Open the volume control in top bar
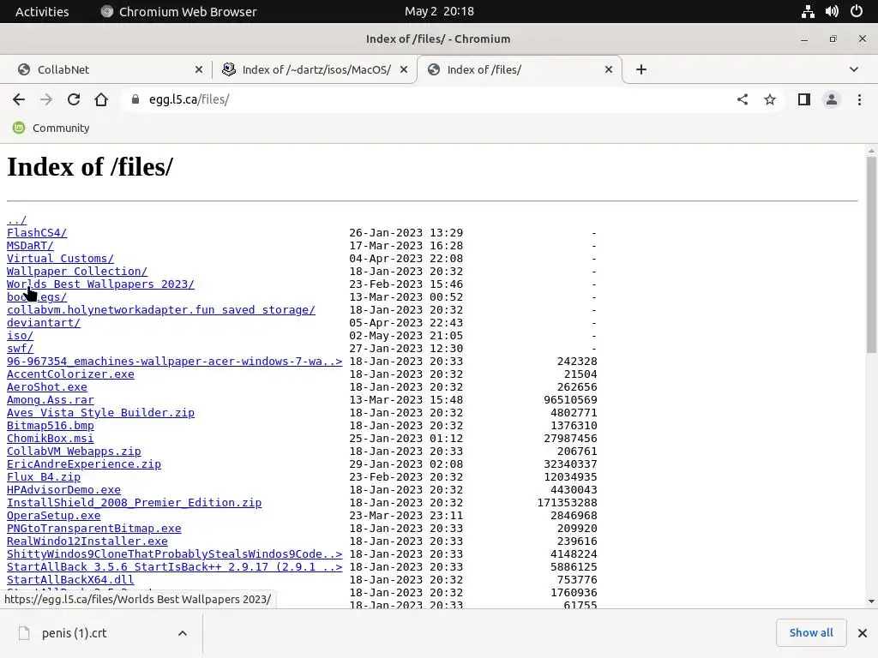This screenshot has height=658, width=878. pyautogui.click(x=832, y=11)
